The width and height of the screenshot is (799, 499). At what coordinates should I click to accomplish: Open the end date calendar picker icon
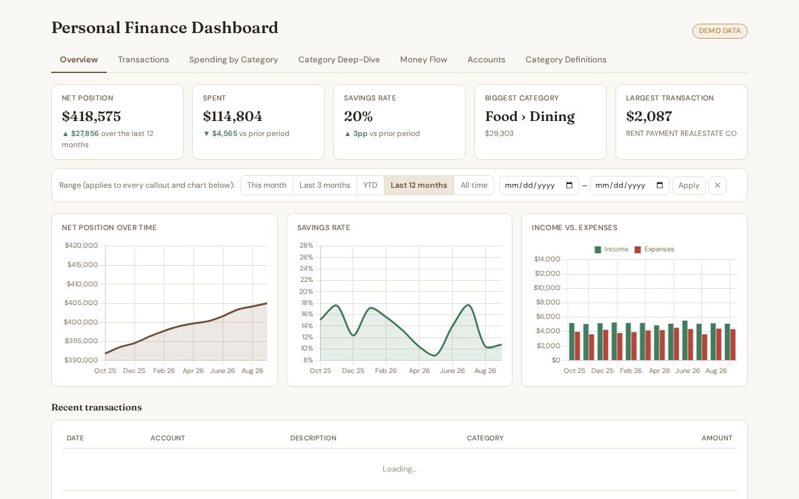tap(660, 185)
